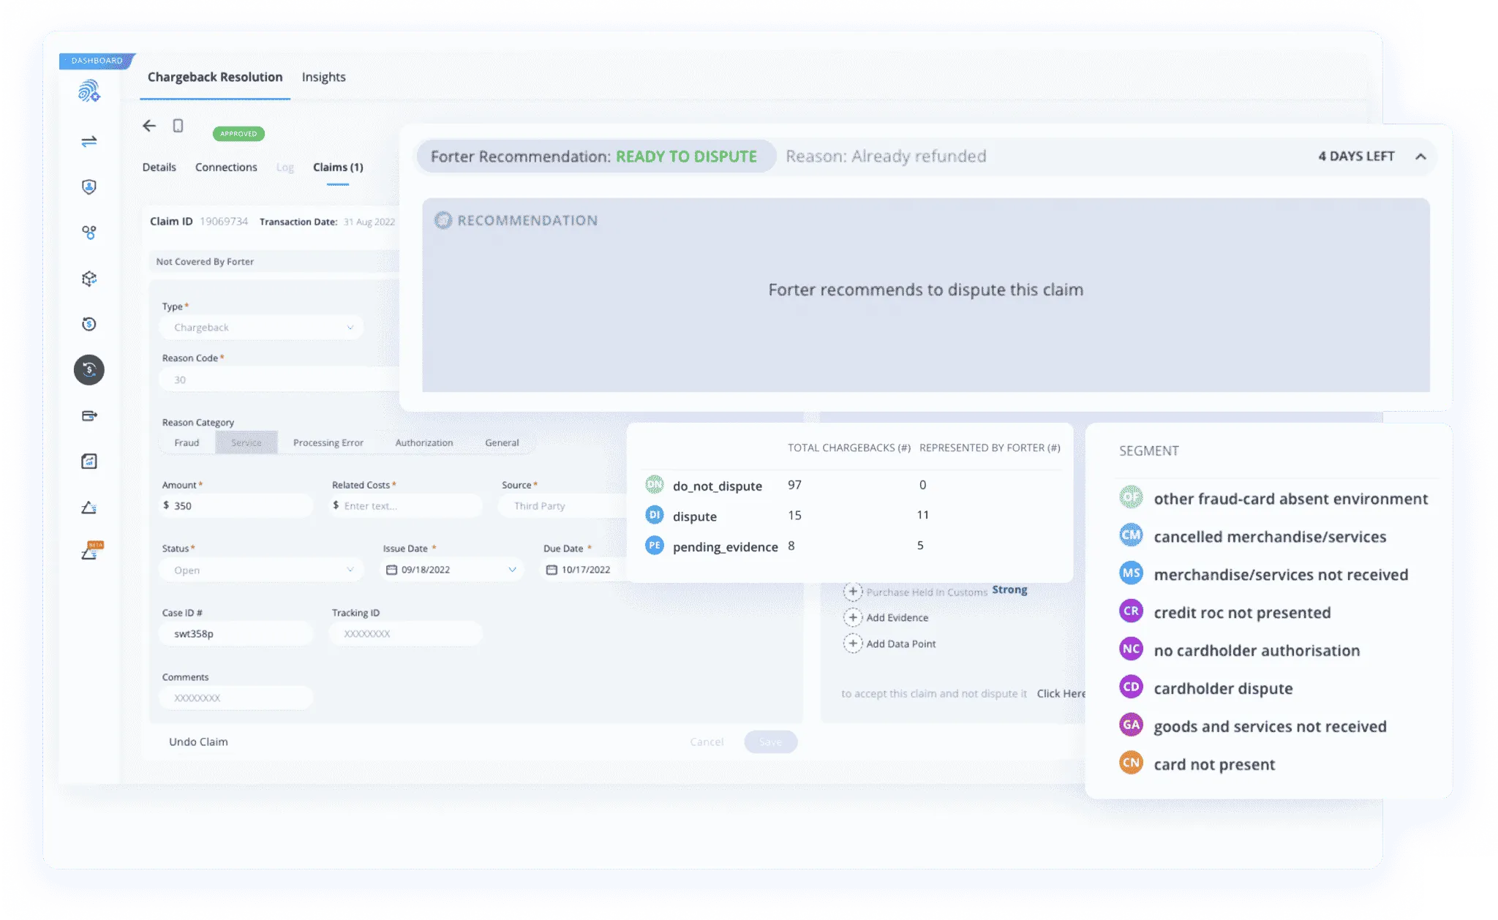Click the APPROVED status badge
1498x920 pixels.
point(238,134)
